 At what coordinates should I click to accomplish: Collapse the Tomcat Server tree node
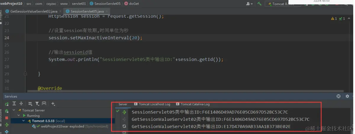click(x=13, y=110)
